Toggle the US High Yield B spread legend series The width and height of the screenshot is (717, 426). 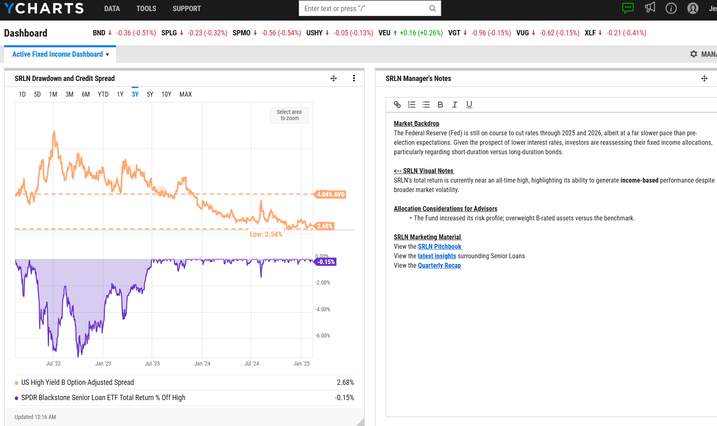click(x=77, y=382)
